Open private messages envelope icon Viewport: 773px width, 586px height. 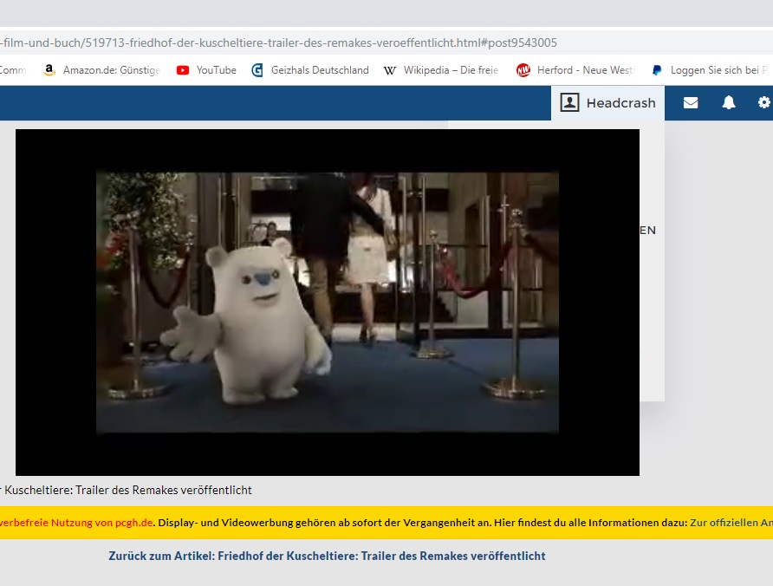(x=691, y=102)
